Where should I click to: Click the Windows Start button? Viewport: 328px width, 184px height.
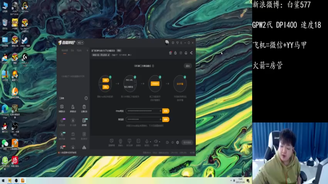coord(3,180)
